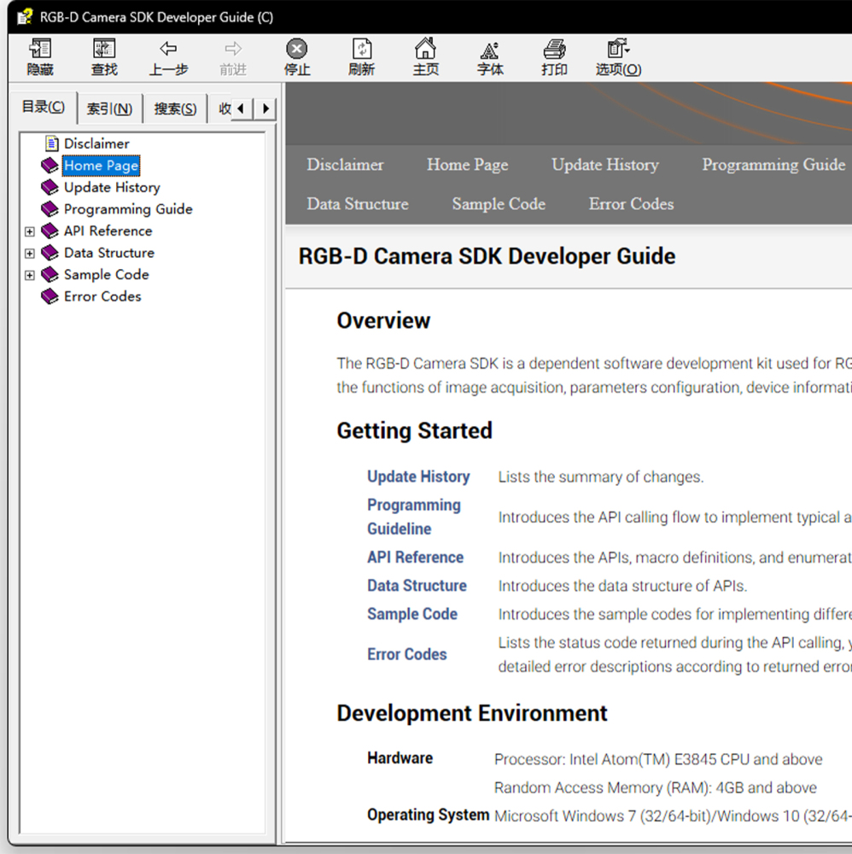Viewport: 852px width, 854px height.
Task: Click the Stop (停止) toolbar icon
Action: click(x=296, y=56)
